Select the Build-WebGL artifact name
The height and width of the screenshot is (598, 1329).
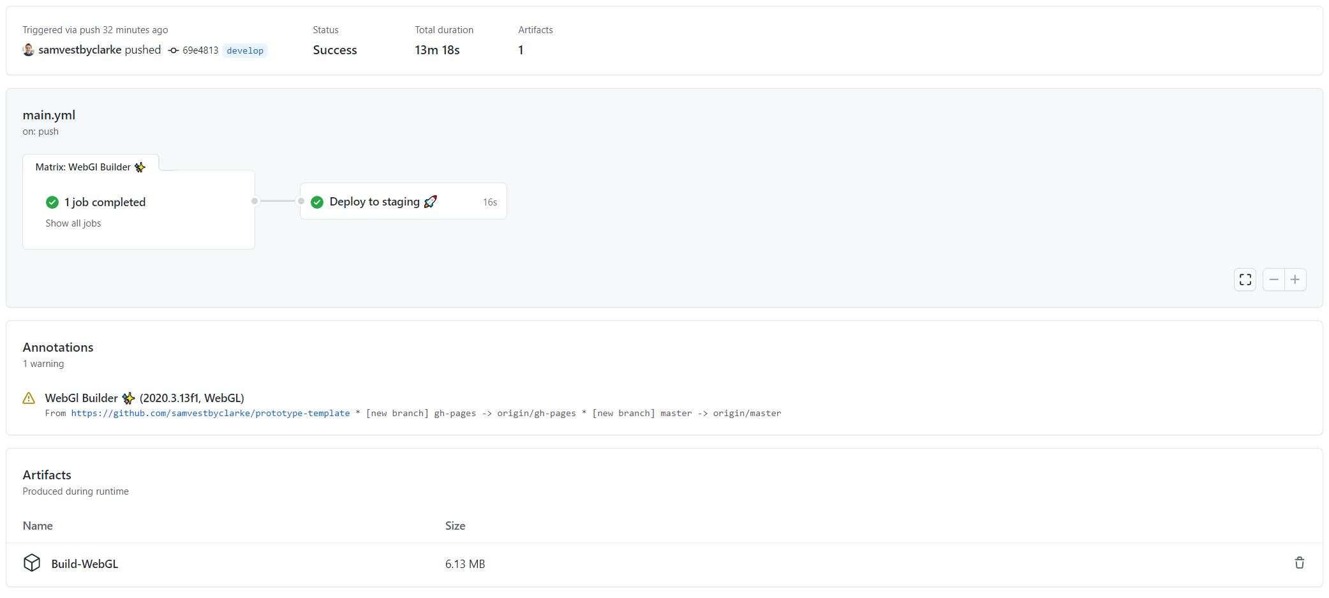[x=85, y=564]
